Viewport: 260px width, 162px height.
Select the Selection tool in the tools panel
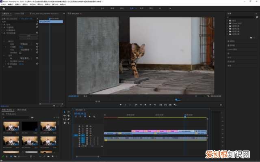[65, 112]
